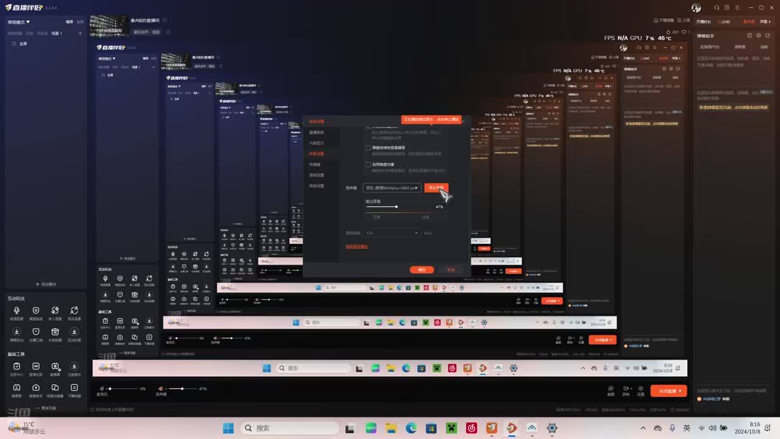This screenshot has width=780, height=439.
Task: Tick the 启用响度均衡 checkbox
Action: 368,165
